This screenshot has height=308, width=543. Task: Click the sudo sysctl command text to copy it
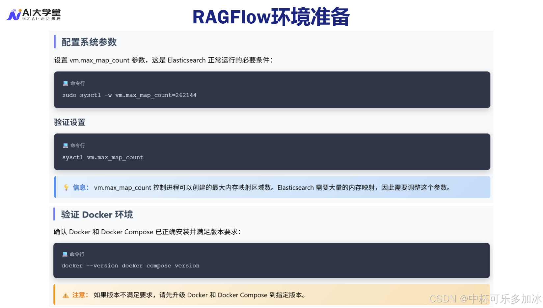point(129,95)
